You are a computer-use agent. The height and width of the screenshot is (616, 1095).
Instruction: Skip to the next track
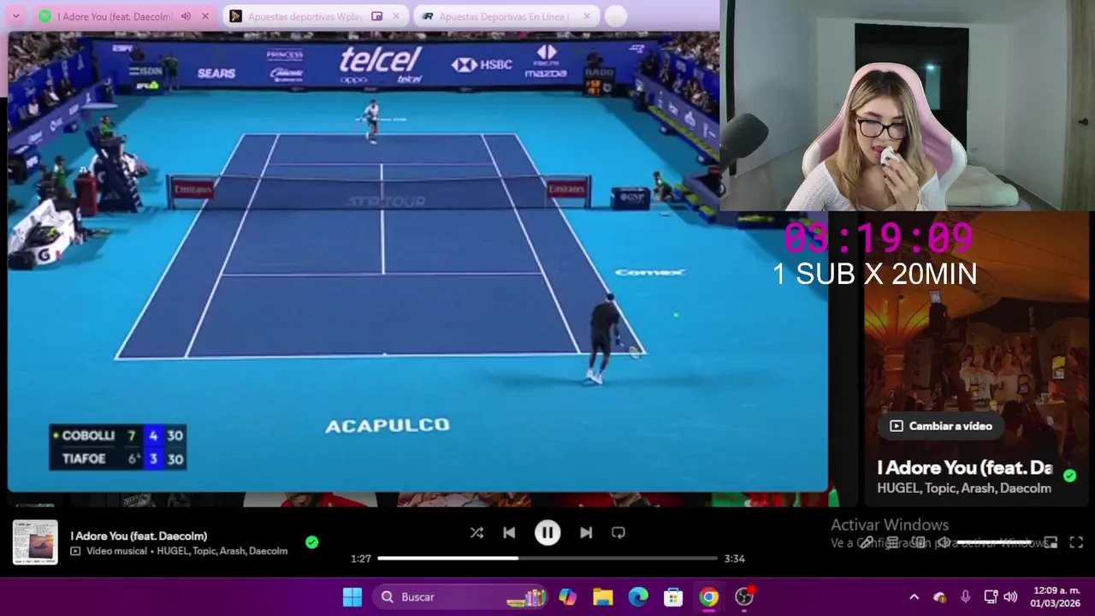pos(586,532)
